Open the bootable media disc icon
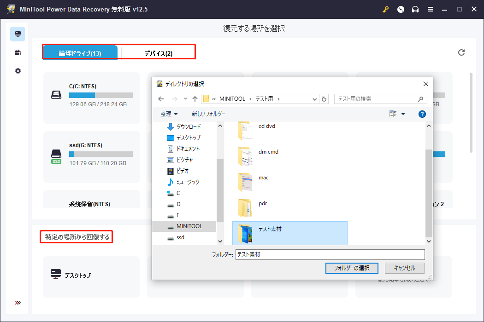Screen dimensions: 484x322 401,9
